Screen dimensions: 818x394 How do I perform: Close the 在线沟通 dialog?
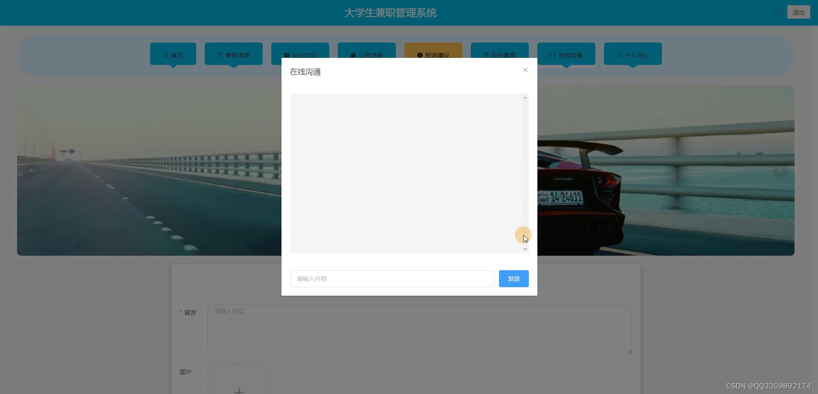(525, 70)
